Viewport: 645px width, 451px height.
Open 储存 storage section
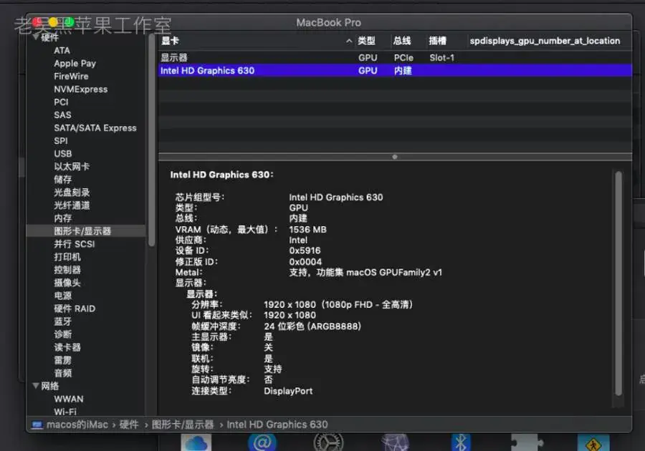(62, 180)
